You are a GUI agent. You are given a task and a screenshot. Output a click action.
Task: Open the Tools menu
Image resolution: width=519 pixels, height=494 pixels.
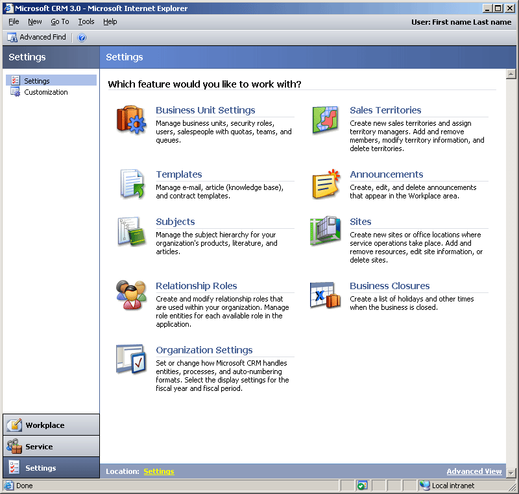pyautogui.click(x=86, y=21)
